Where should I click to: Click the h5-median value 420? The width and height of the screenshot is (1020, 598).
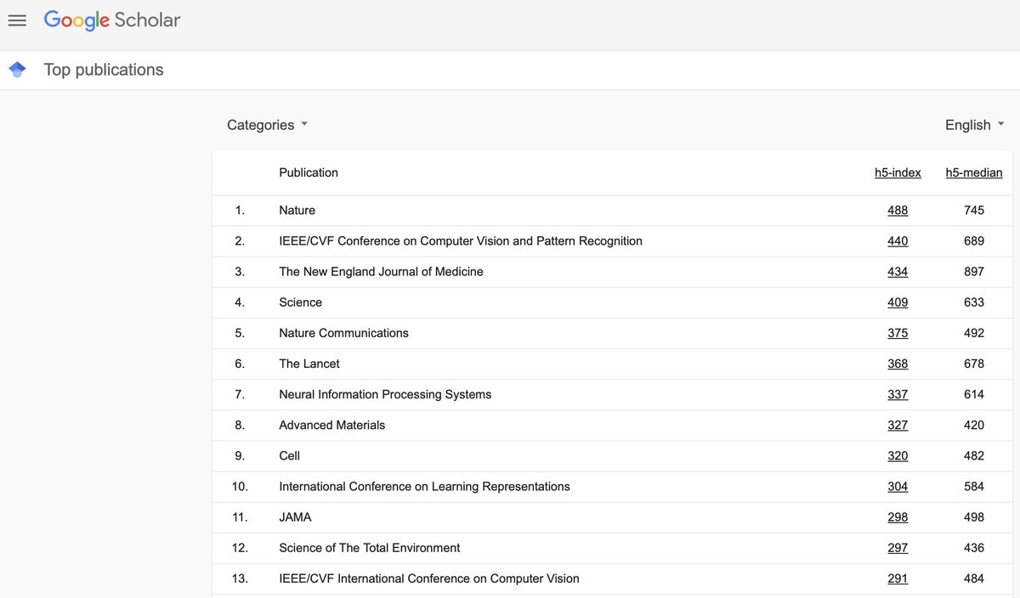click(x=974, y=425)
